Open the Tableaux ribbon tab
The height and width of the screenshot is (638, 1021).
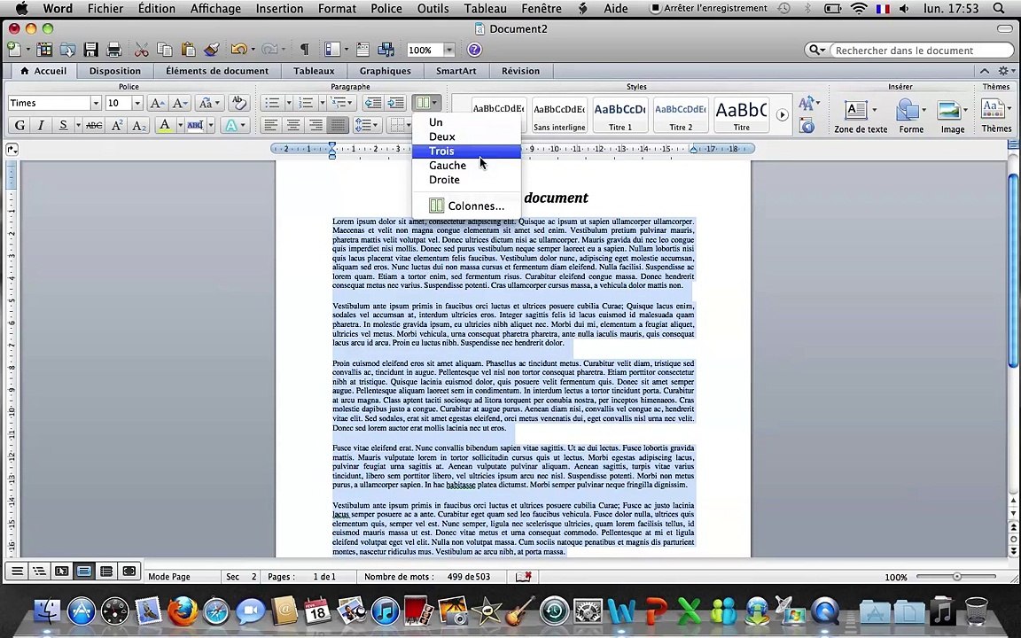tap(314, 71)
